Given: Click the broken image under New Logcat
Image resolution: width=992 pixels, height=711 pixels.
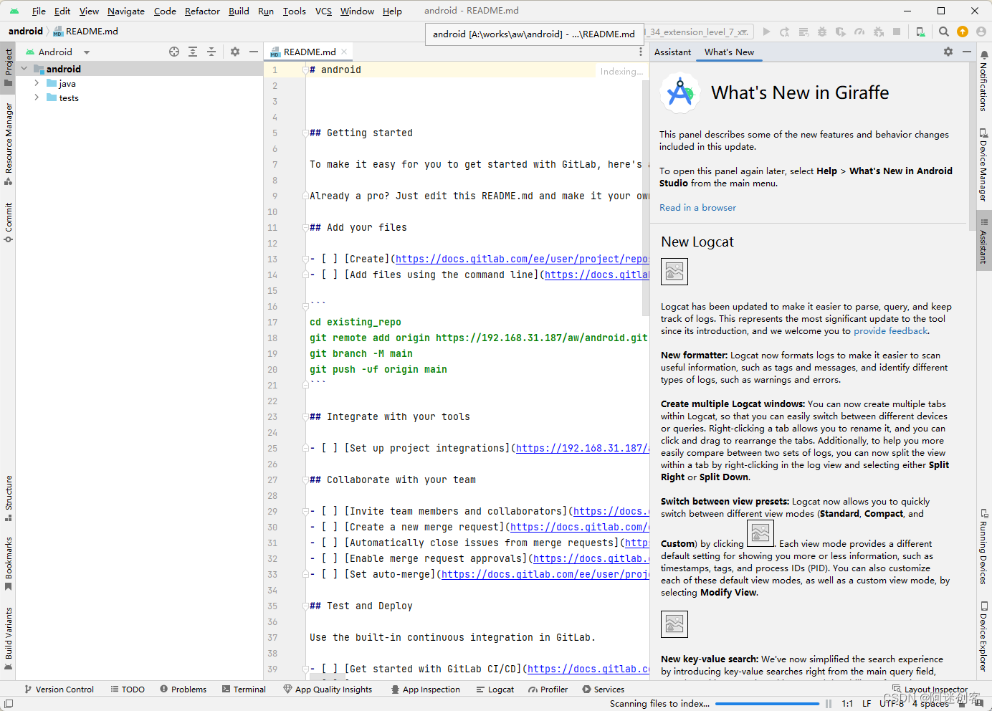Looking at the screenshot, I should tap(674, 272).
